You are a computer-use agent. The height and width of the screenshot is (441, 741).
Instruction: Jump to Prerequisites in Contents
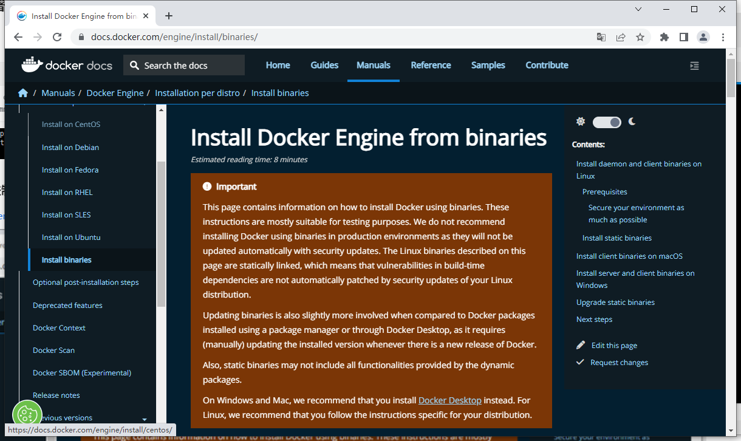[605, 191]
